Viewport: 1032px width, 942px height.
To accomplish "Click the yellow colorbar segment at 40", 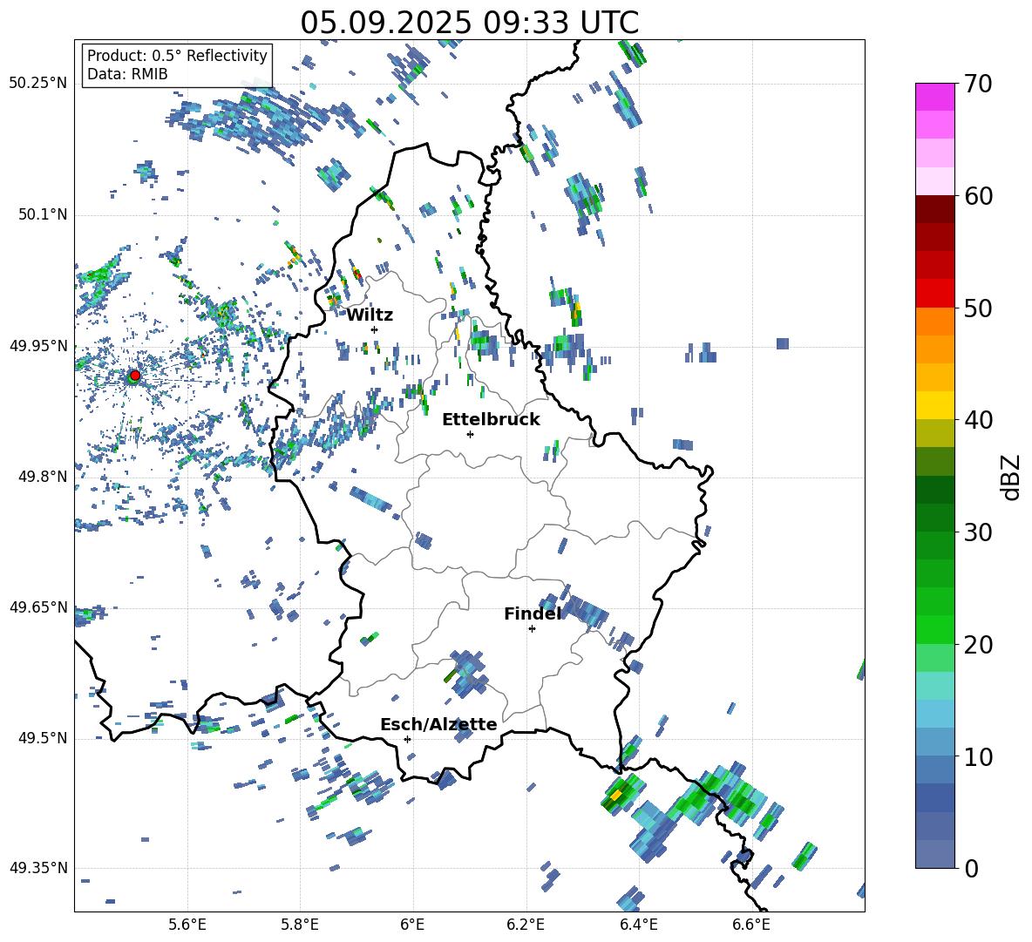I will 934,406.
